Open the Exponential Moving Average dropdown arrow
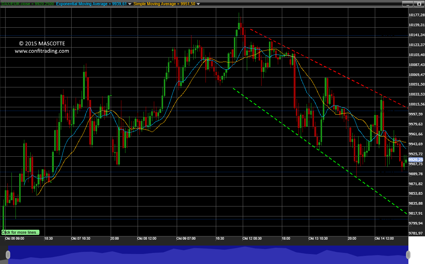 (x=129, y=4)
